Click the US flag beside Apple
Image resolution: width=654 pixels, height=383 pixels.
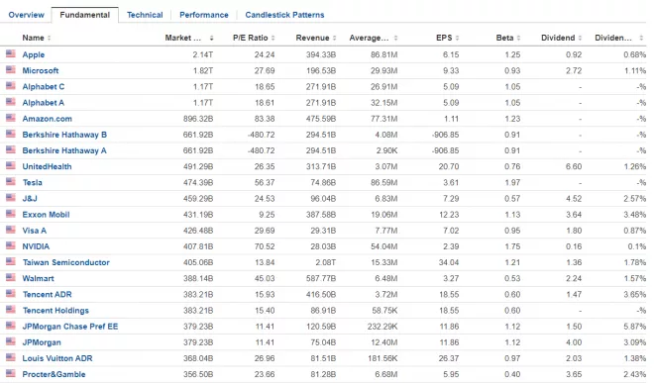pos(11,53)
